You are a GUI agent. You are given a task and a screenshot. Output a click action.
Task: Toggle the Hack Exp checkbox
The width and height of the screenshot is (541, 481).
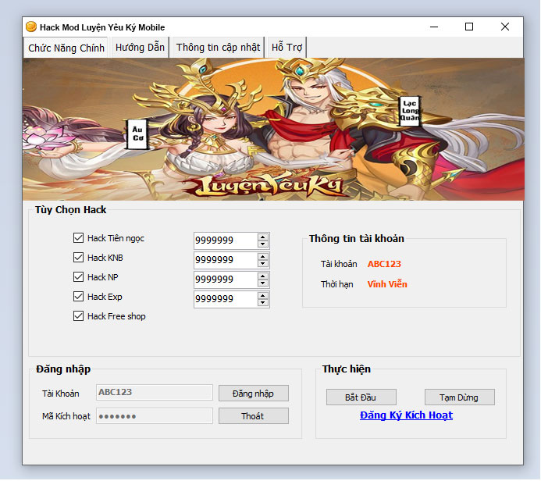point(78,297)
